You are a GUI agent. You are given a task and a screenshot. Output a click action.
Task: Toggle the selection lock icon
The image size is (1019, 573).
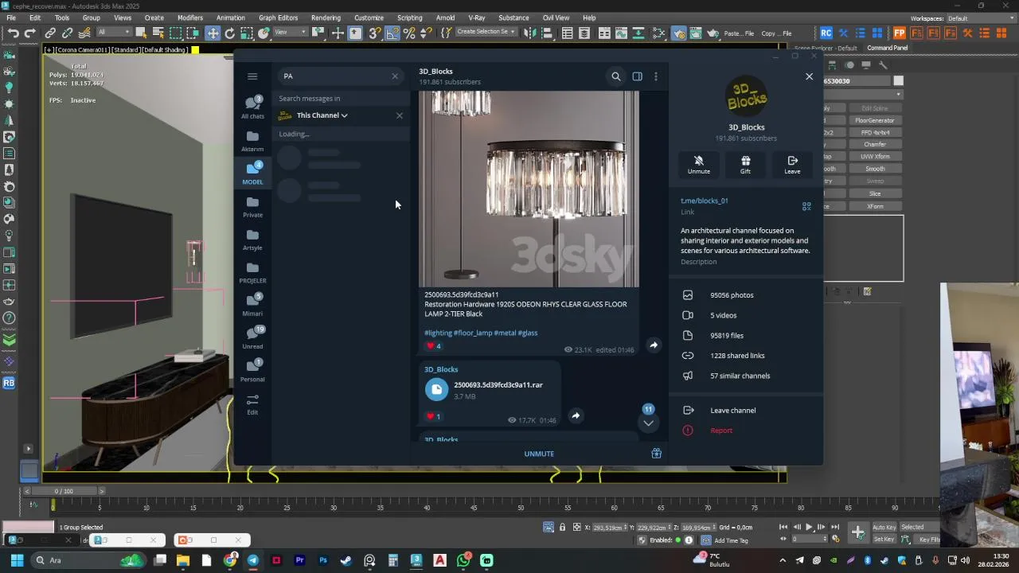562,527
